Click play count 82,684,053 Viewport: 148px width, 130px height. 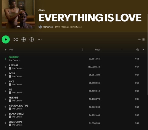click(94, 59)
